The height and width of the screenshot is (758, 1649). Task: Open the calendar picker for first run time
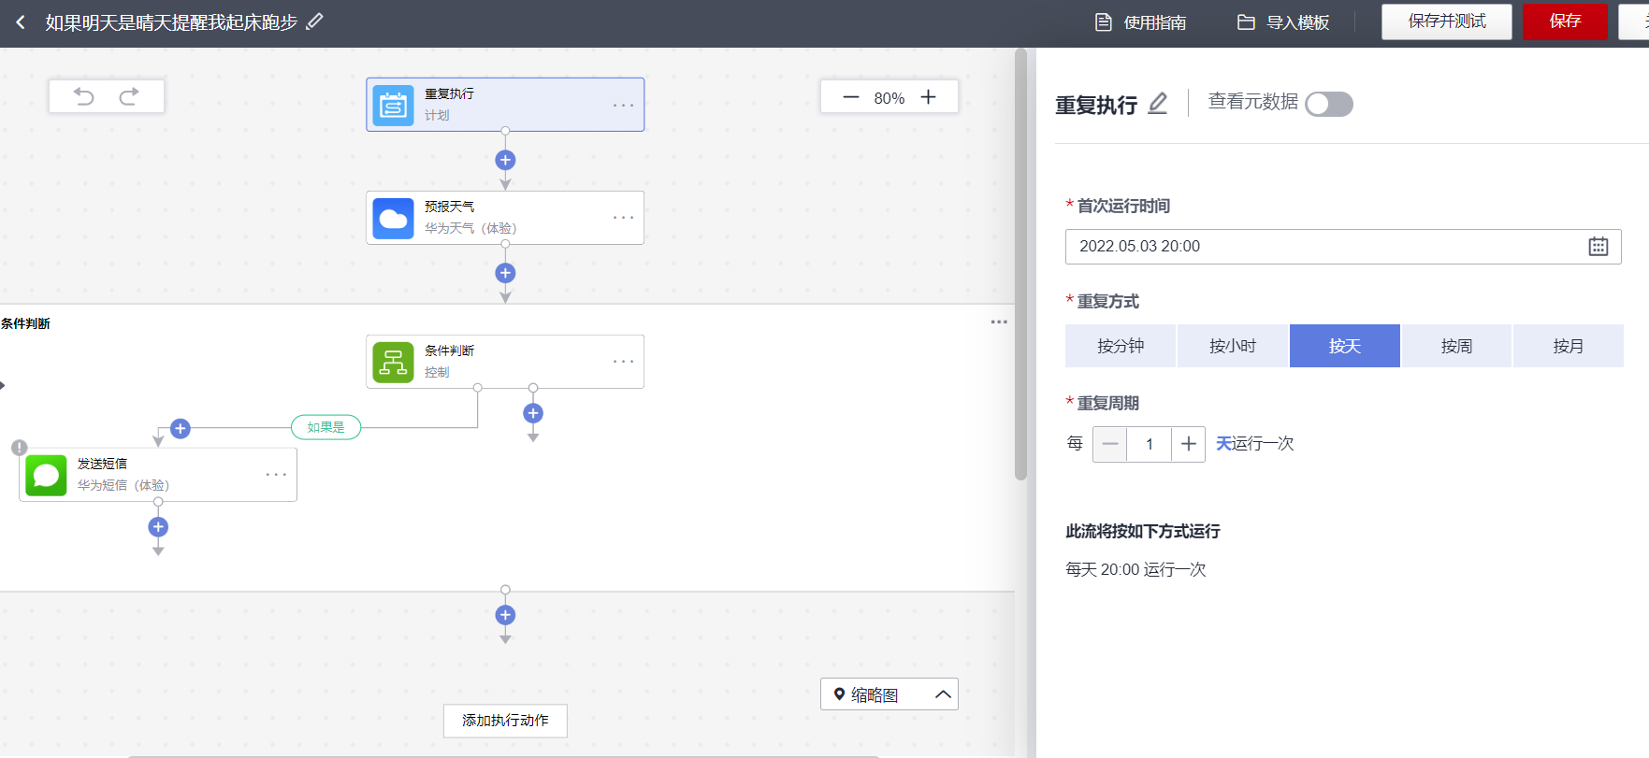(x=1598, y=246)
